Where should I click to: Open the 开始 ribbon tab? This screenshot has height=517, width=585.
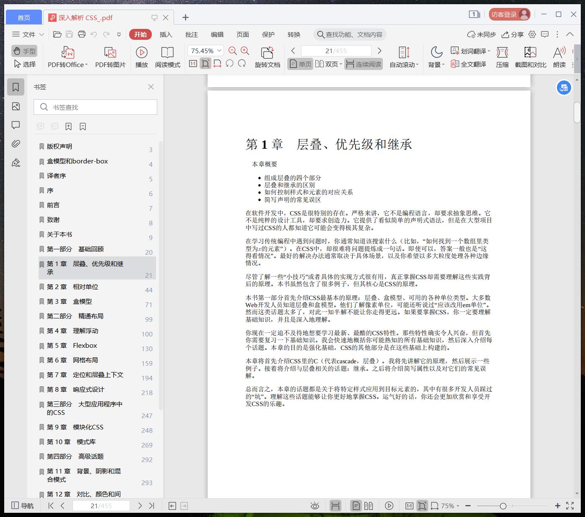(x=140, y=34)
